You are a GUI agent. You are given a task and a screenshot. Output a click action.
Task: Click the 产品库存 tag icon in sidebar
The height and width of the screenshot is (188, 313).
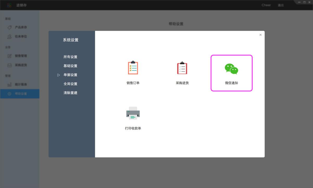point(10,27)
